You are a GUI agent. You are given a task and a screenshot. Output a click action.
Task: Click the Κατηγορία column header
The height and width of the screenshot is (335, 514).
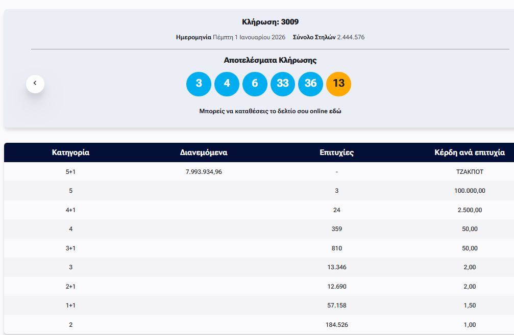[70, 152]
